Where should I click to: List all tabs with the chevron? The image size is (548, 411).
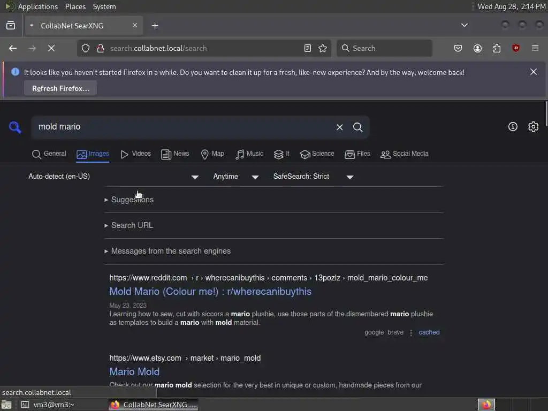[x=464, y=25]
